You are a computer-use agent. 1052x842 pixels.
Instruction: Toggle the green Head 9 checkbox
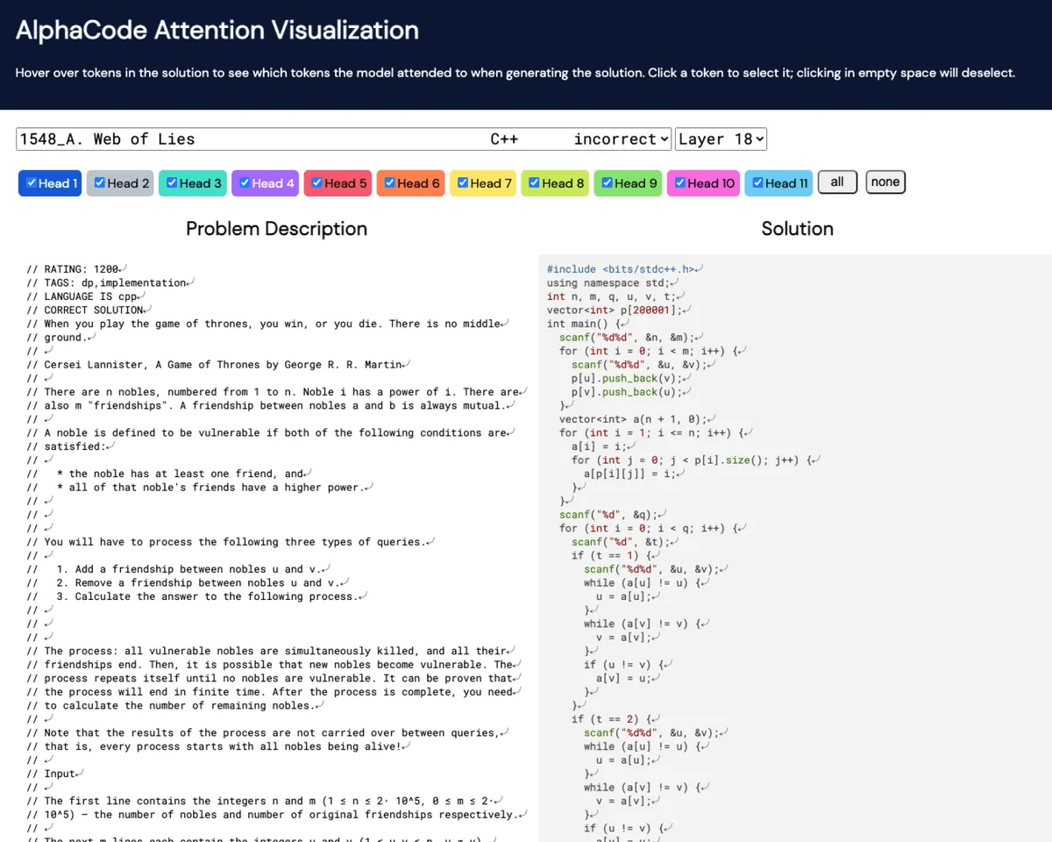pos(608,182)
